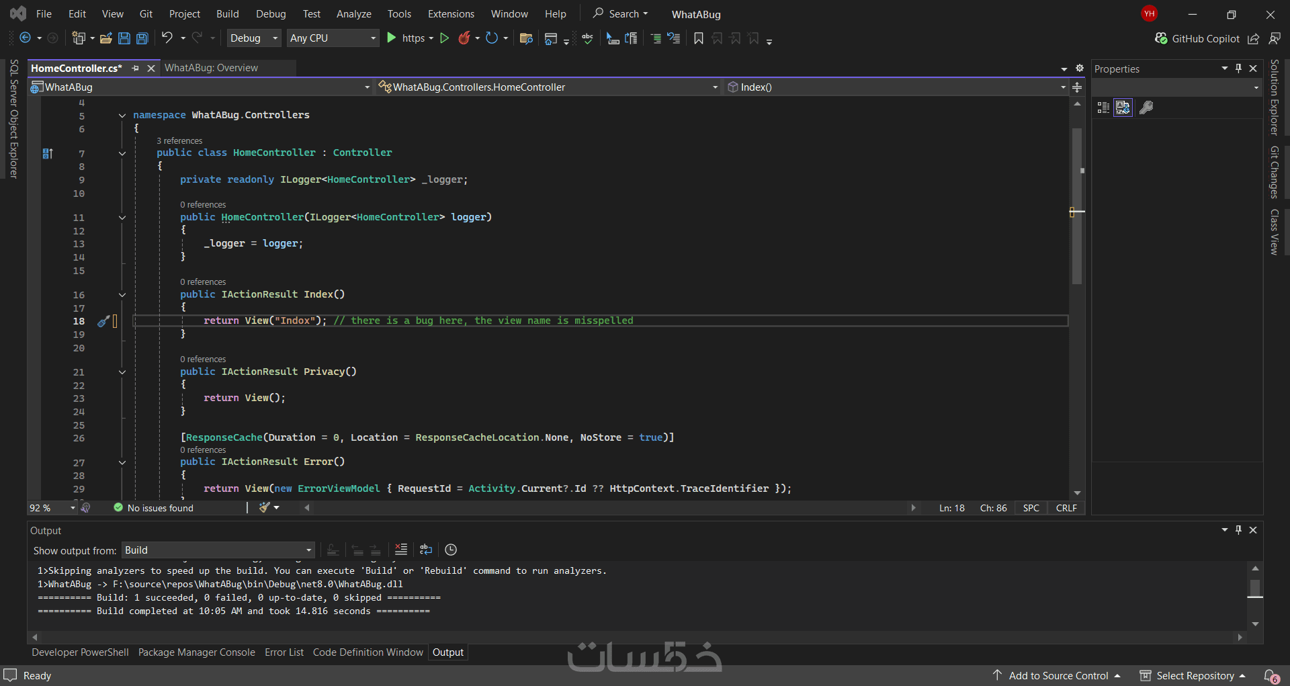Start debugging with green https play button
1290x686 pixels.
point(392,38)
